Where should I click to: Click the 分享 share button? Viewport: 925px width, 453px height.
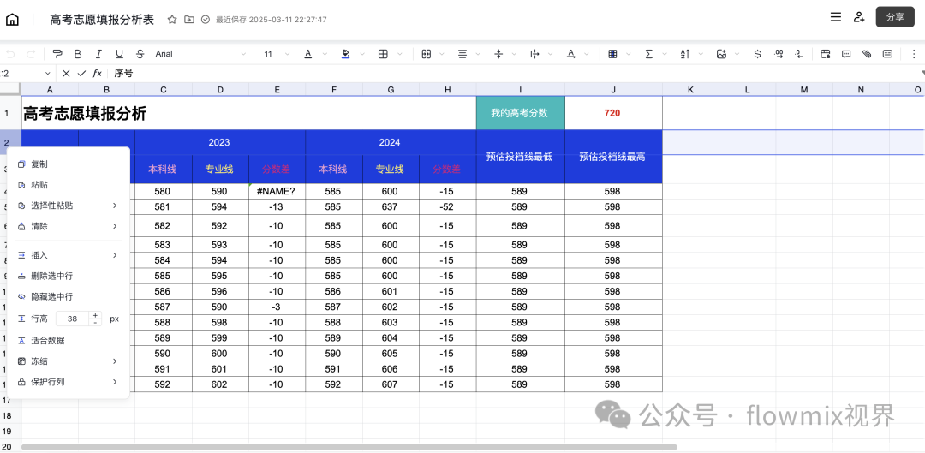895,17
